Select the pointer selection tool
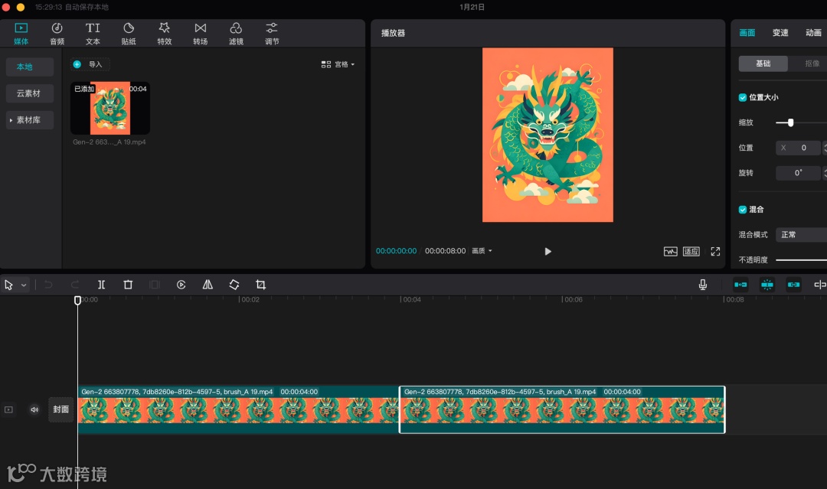Screen dimensions: 827x489 coord(9,285)
